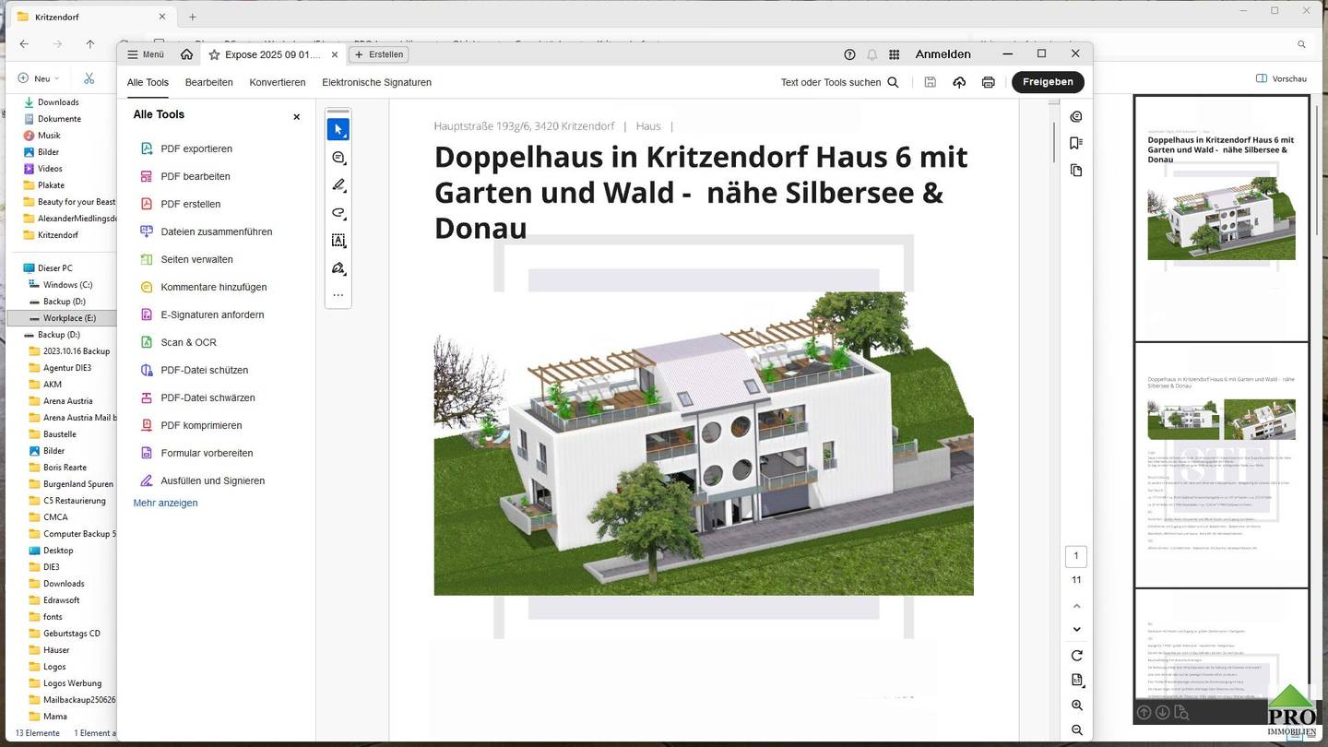Switch to Bearbeiten tab
This screenshot has width=1328, height=747.
[208, 82]
